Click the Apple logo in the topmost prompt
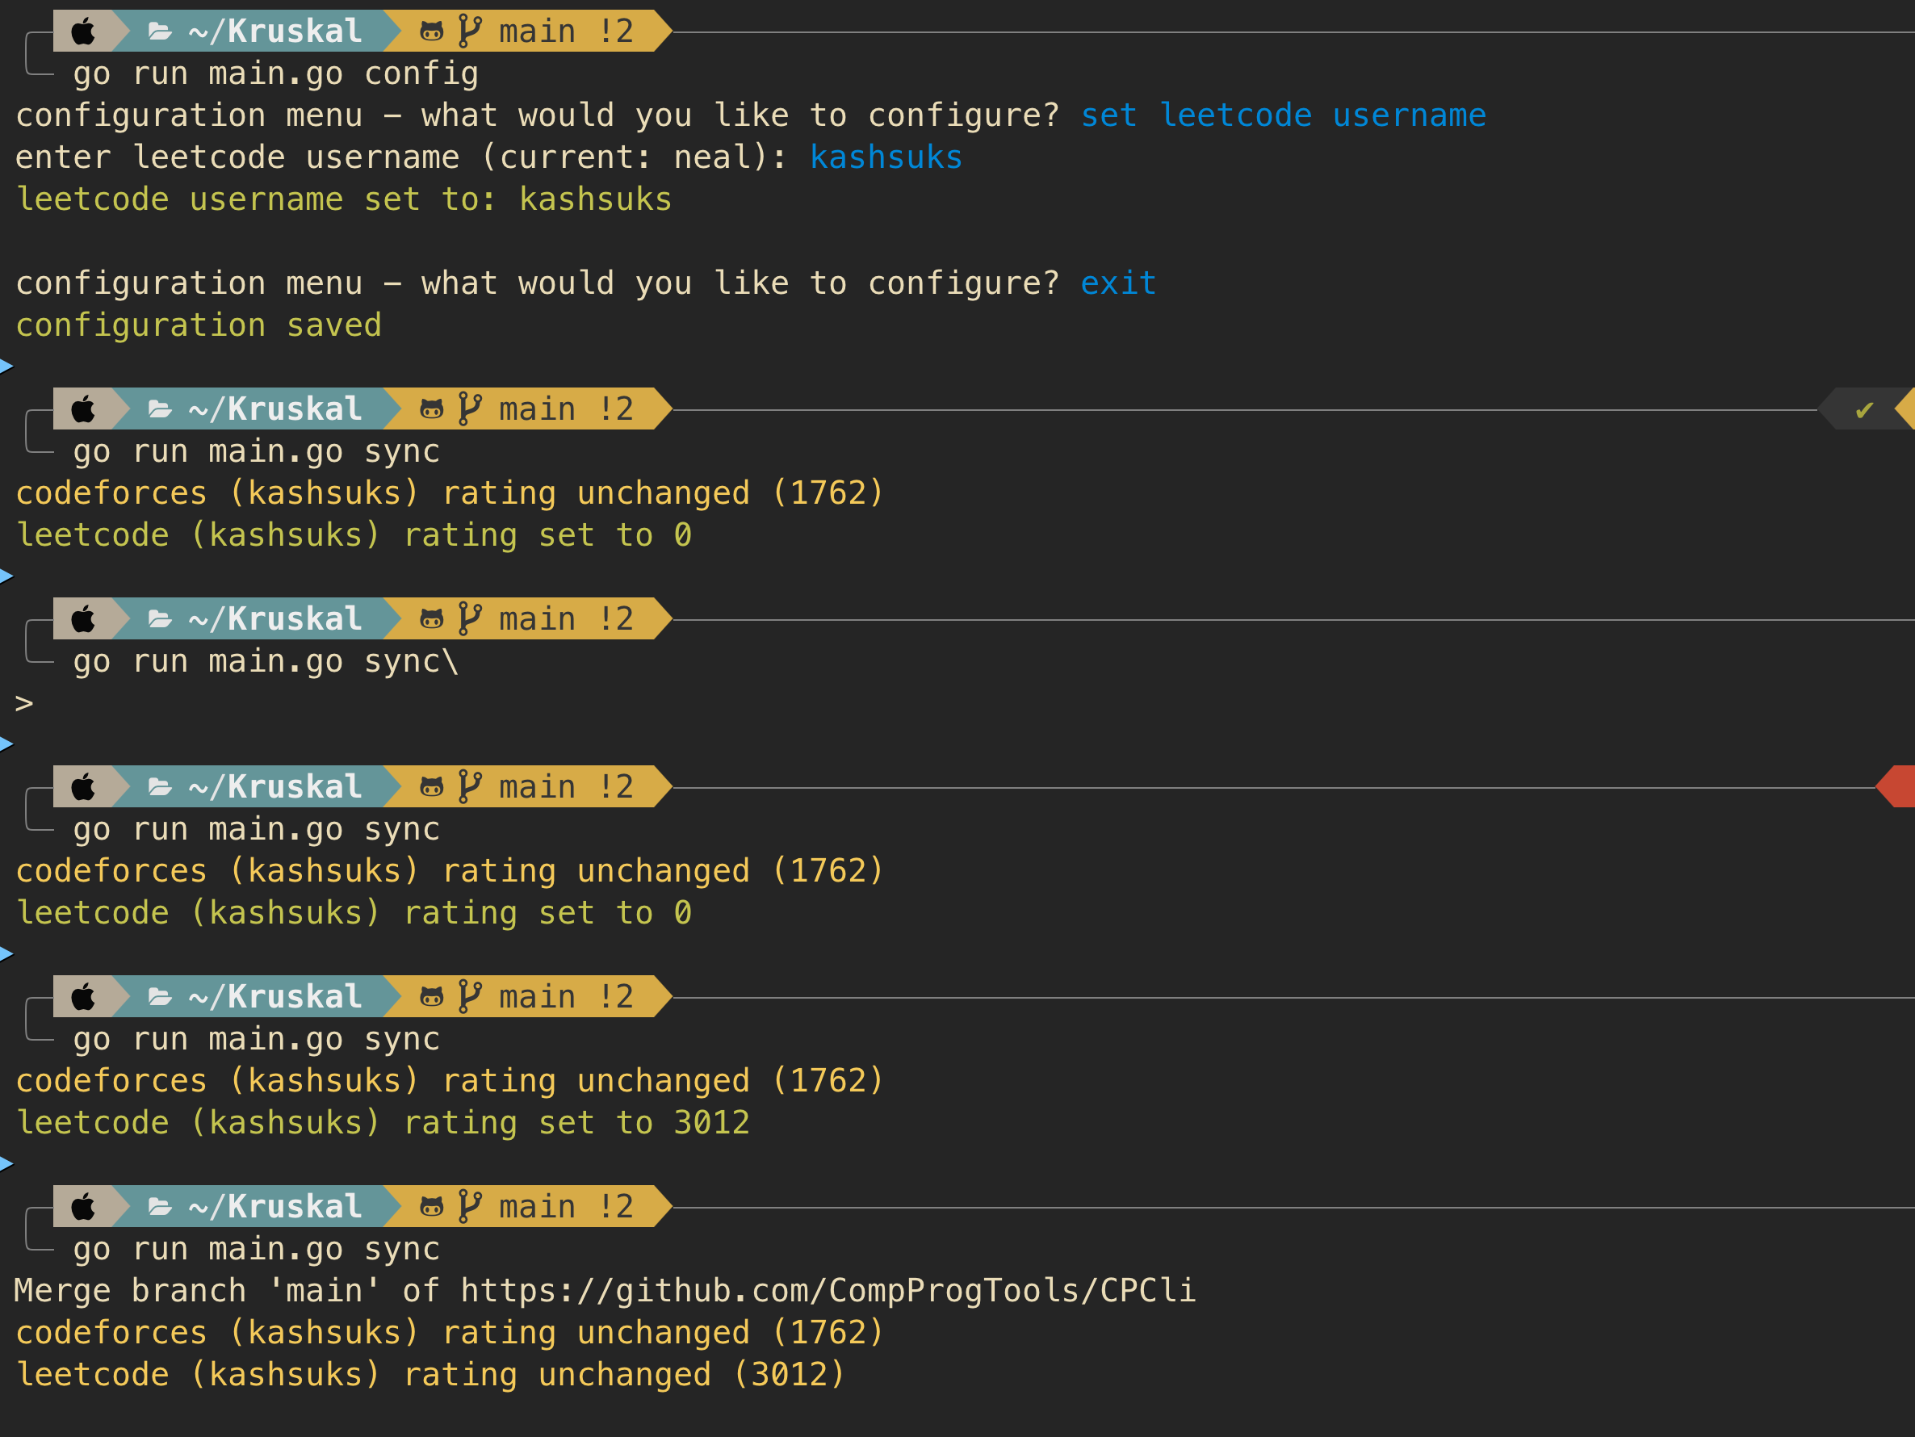The height and width of the screenshot is (1437, 1915). (x=83, y=32)
